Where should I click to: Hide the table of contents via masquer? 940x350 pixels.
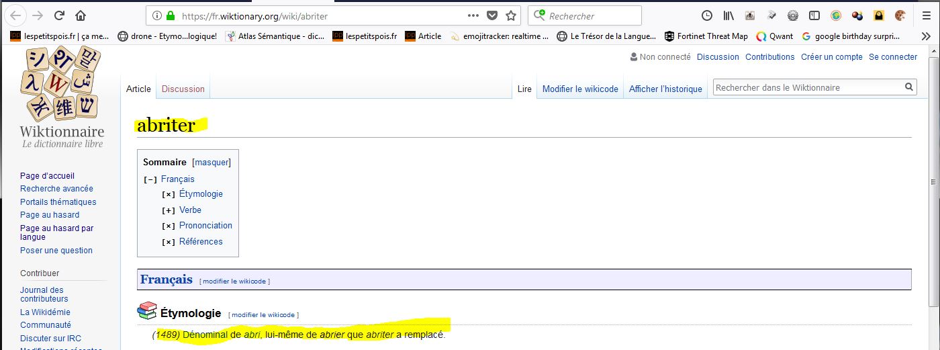point(211,162)
